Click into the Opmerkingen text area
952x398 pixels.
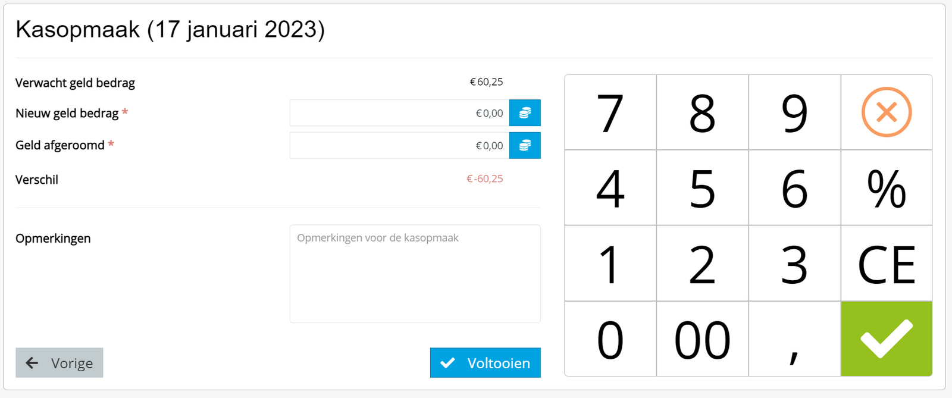click(415, 274)
